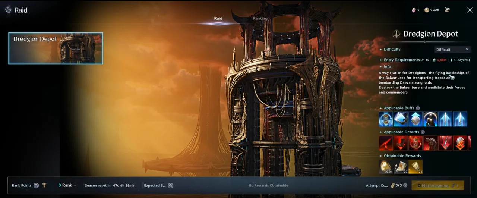This screenshot has height=198, width=477.
Task: Click the attempt count ticket icon
Action: (392, 185)
